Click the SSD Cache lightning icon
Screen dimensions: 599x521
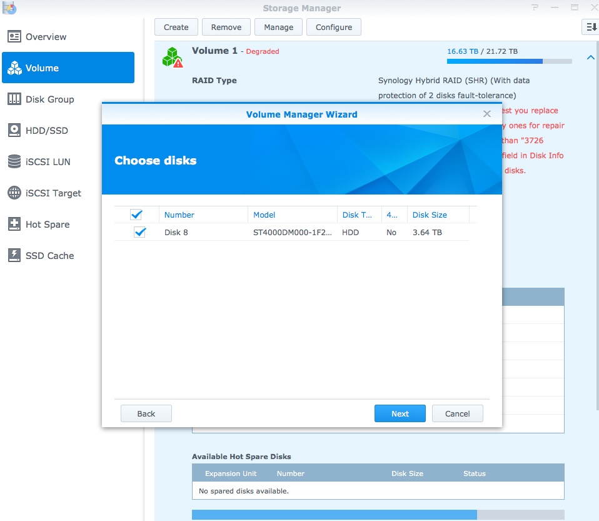pos(14,255)
